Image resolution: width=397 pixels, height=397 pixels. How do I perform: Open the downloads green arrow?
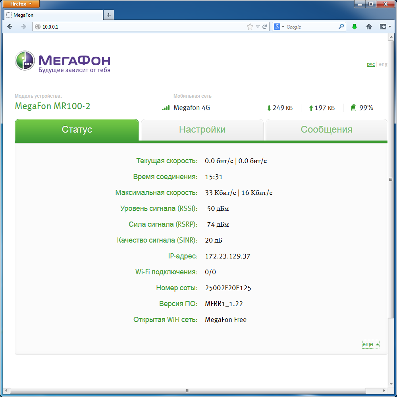coord(355,27)
